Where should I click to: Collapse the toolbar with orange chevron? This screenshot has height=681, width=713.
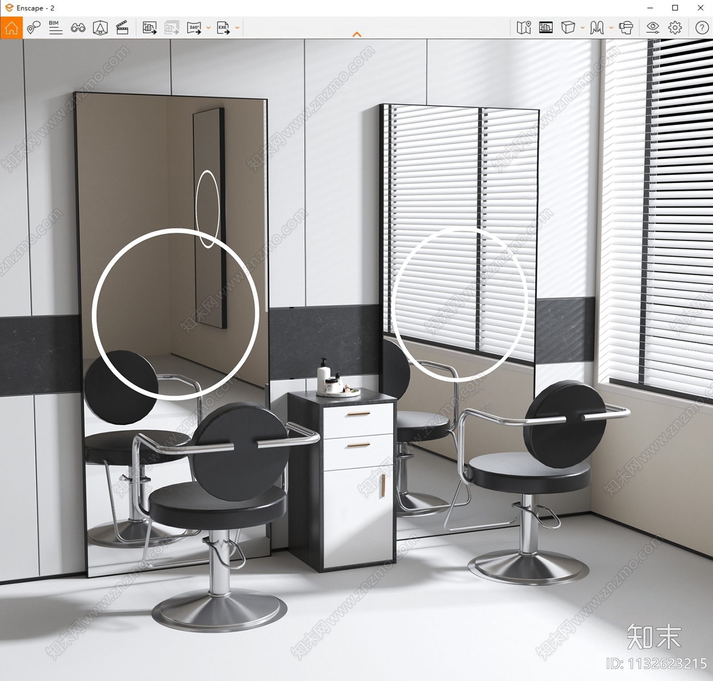point(357,34)
